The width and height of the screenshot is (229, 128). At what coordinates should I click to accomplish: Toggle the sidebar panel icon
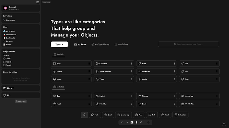38,2
